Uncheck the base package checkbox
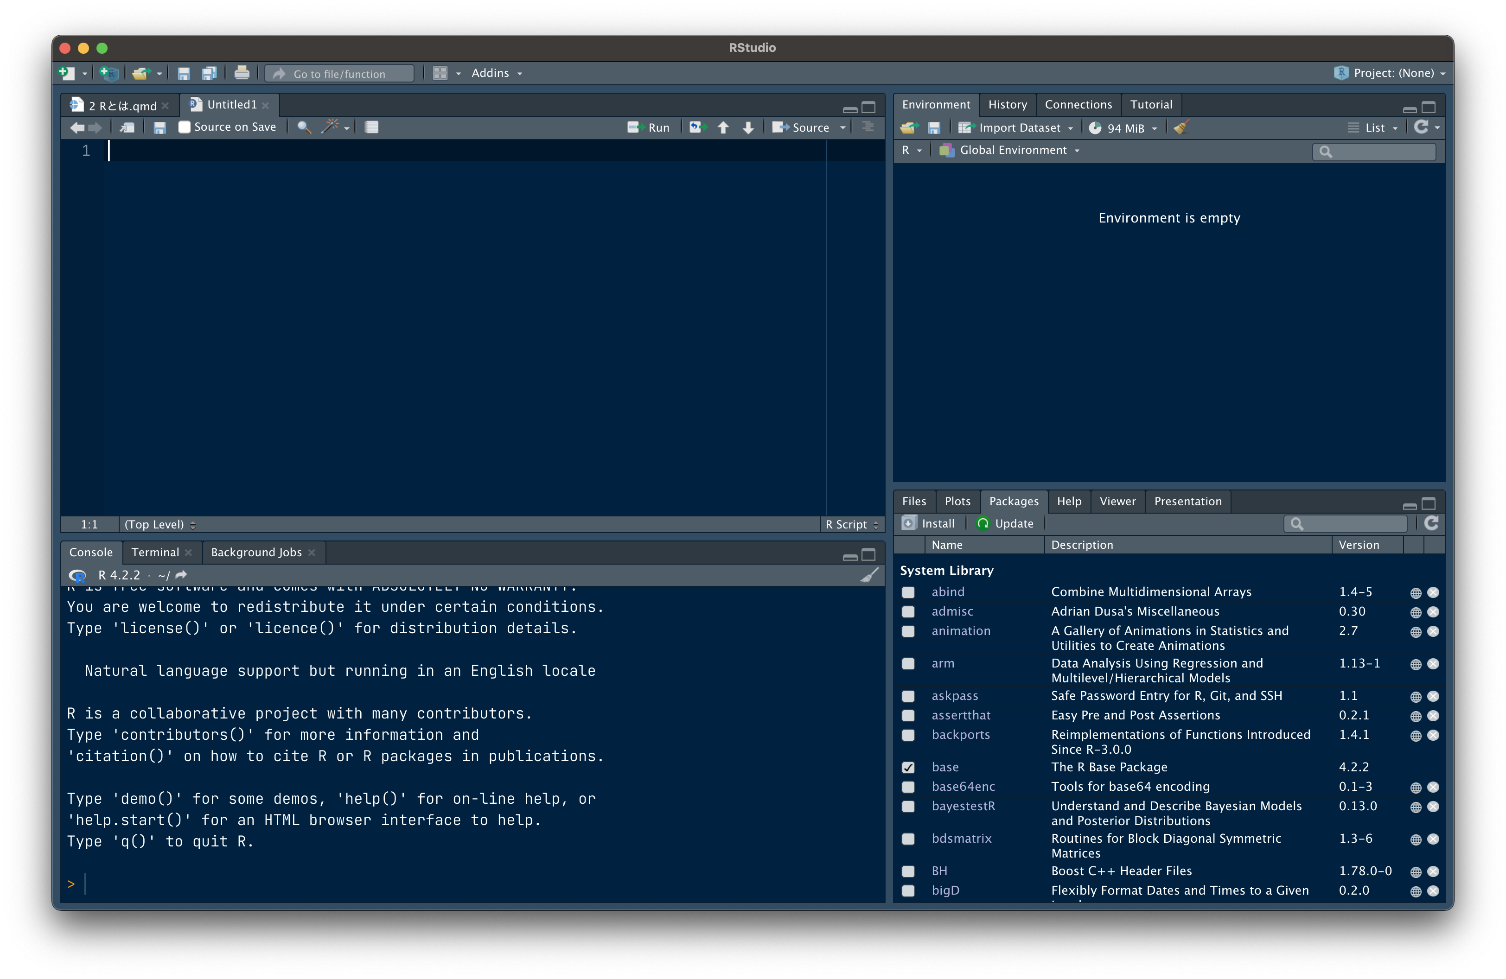 coord(908,768)
